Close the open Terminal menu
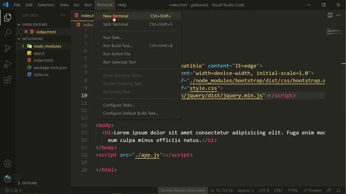 [x=104, y=5]
